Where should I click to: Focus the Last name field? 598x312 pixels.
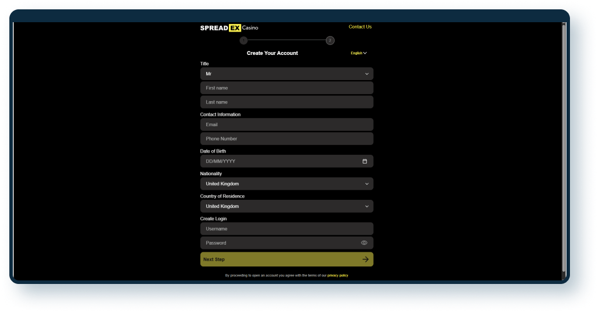click(287, 102)
